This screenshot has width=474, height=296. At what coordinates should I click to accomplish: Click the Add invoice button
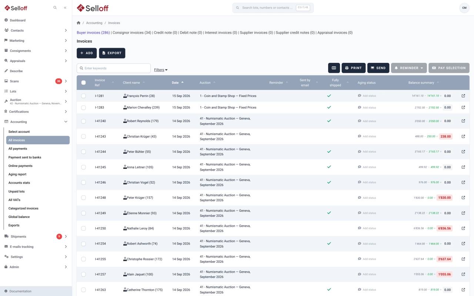click(x=87, y=53)
